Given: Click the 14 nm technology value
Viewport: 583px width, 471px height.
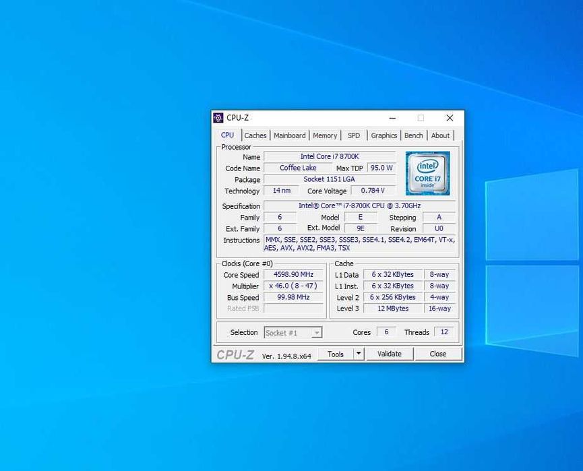Looking at the screenshot, I should (x=282, y=190).
